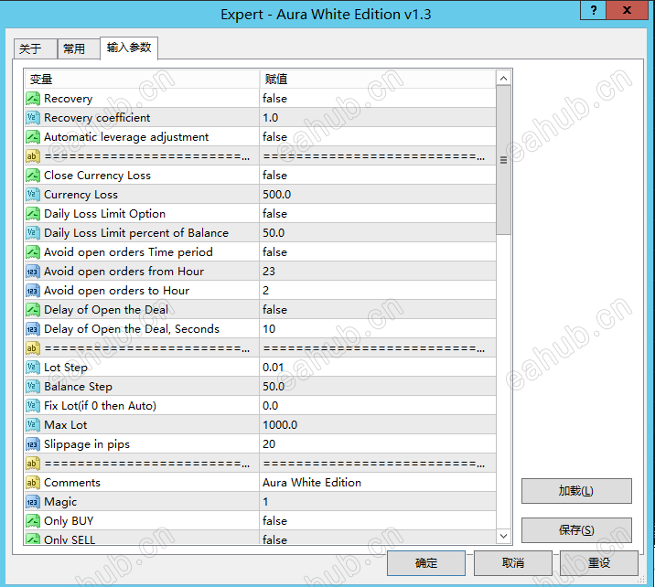655x587 pixels.
Task: Click the Delay of Open the Deal, Seconds icon
Action: coord(33,329)
